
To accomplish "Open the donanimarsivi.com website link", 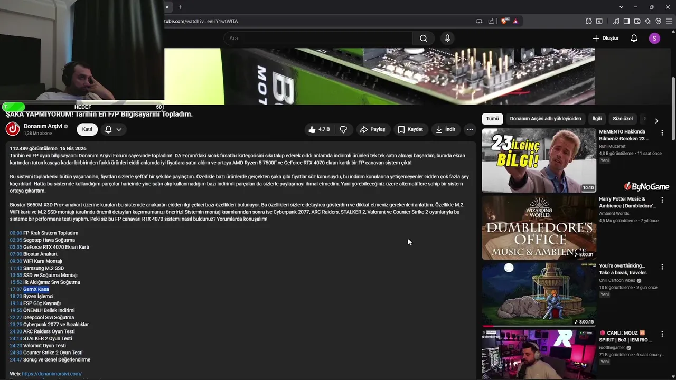I will [52, 374].
